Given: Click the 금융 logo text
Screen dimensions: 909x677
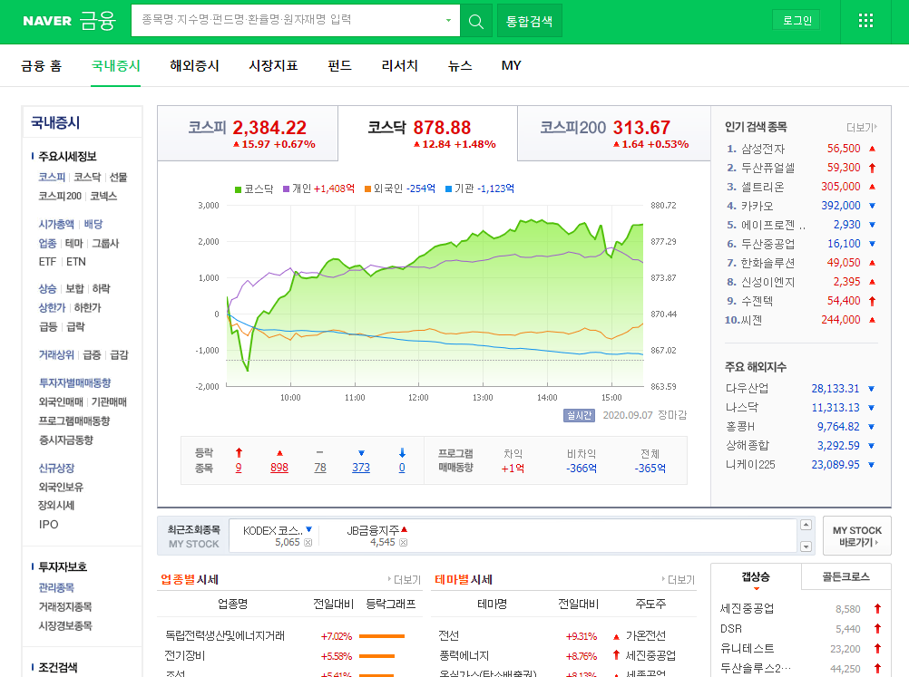Looking at the screenshot, I should (x=97, y=21).
